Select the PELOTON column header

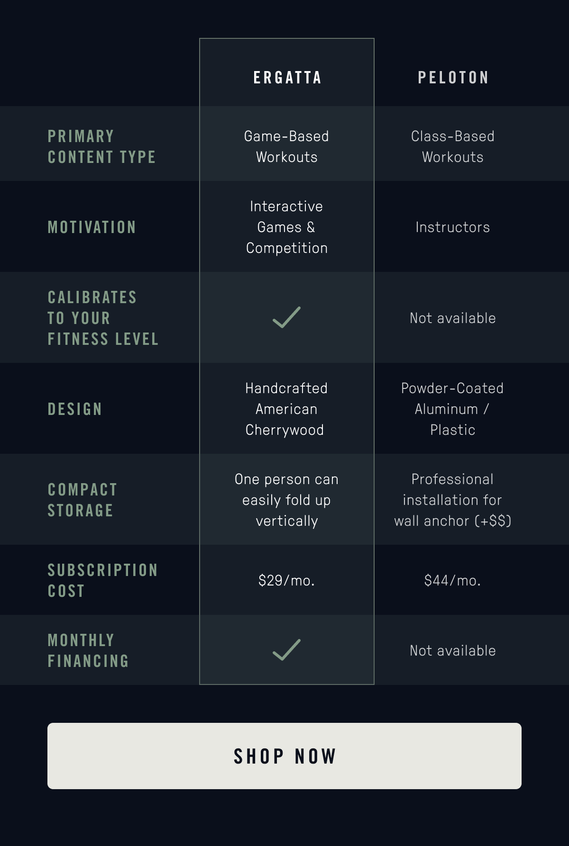coord(453,78)
